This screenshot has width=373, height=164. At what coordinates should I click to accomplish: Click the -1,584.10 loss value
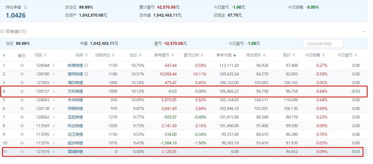click(x=168, y=143)
